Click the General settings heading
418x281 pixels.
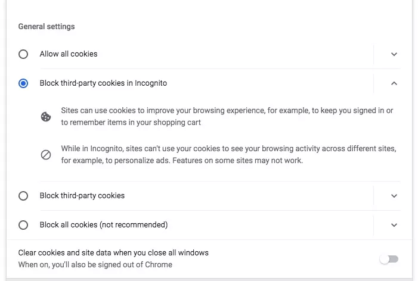[x=47, y=27]
